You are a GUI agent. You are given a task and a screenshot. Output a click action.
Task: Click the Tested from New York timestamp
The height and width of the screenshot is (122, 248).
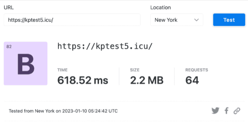pyautogui.click(x=63, y=111)
